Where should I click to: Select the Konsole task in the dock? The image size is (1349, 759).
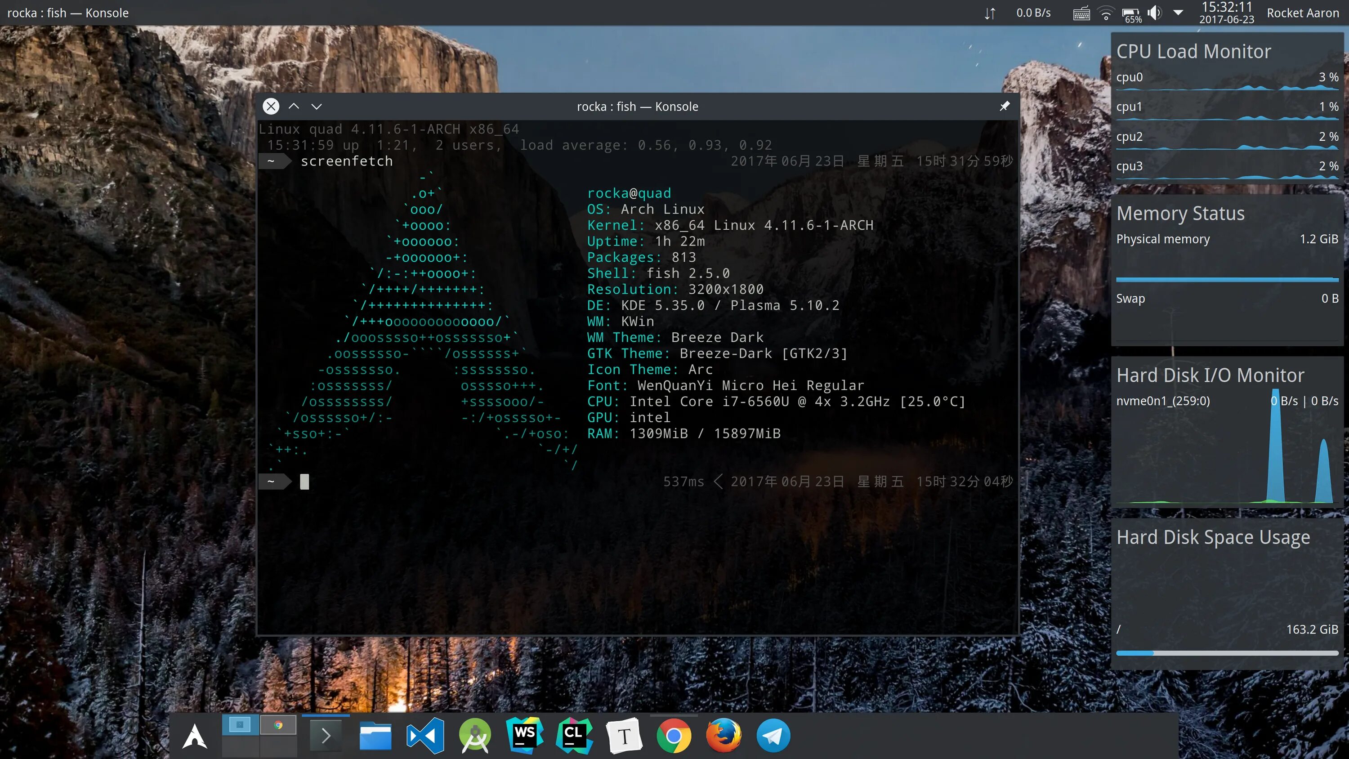pos(325,736)
